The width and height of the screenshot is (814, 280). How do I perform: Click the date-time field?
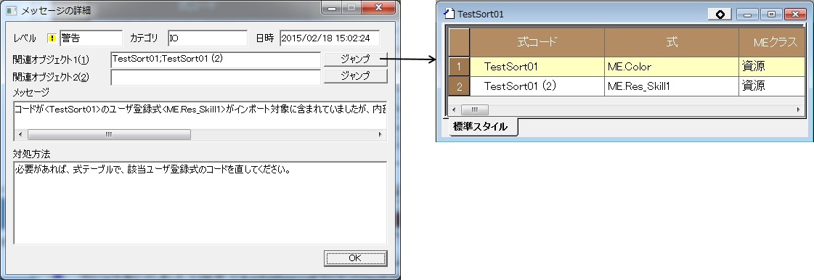coord(330,38)
